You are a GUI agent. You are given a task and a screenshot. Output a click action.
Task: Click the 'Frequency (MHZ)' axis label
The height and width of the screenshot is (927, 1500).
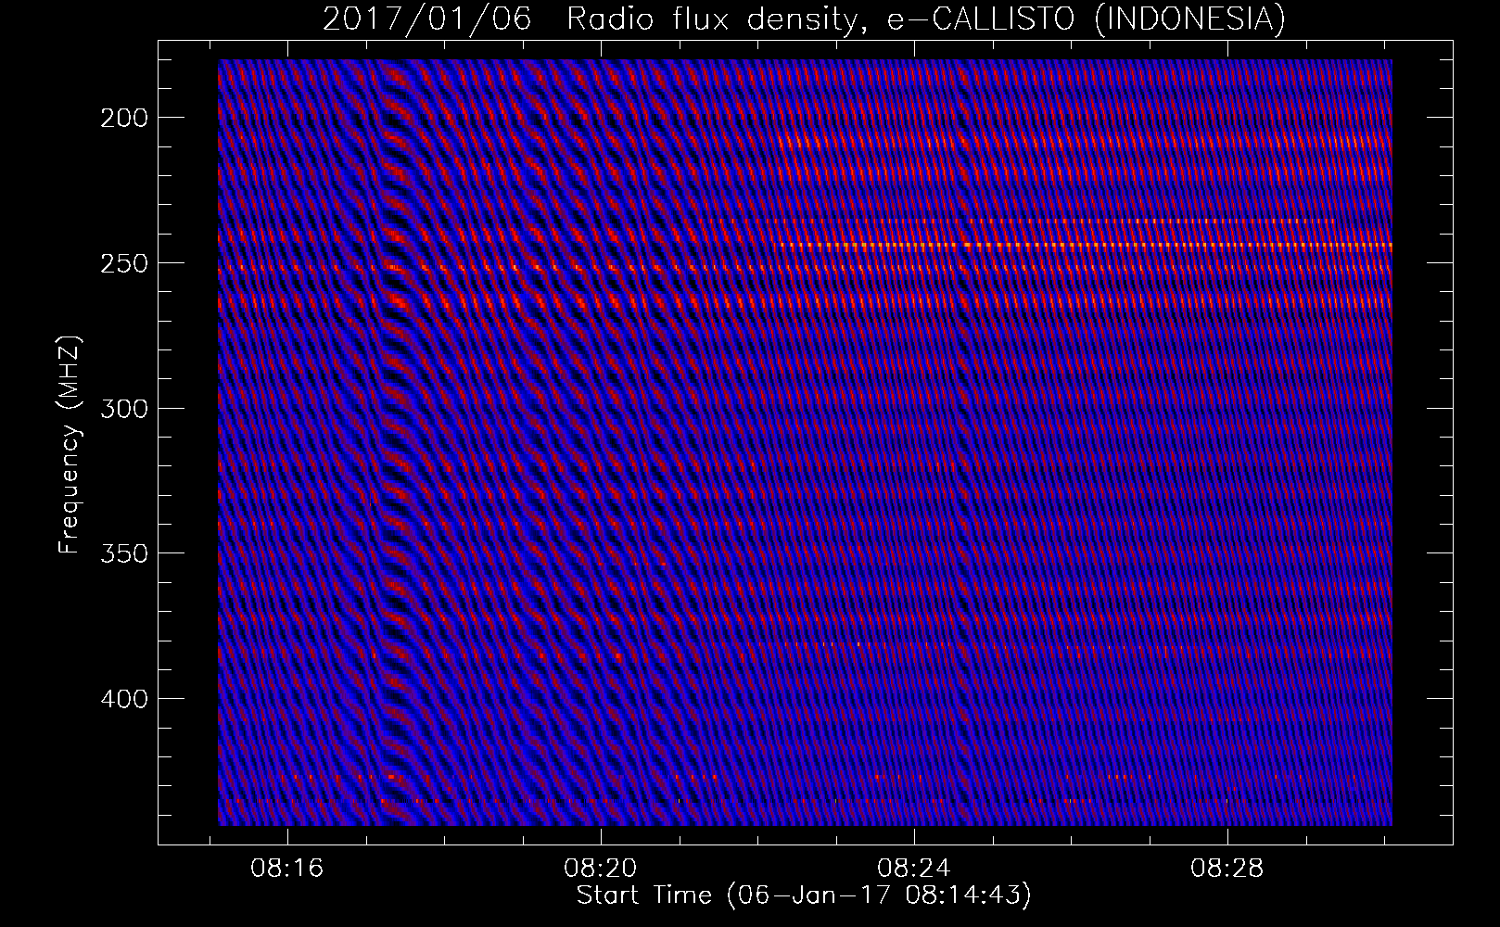coord(70,444)
